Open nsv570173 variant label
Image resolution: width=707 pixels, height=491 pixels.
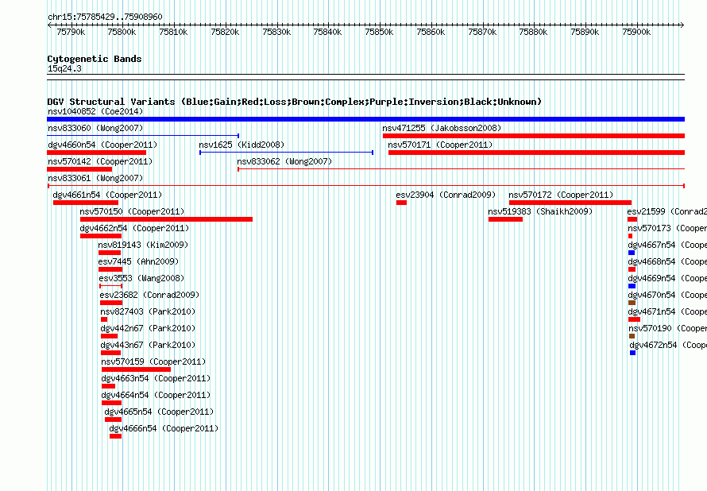tap(666, 228)
